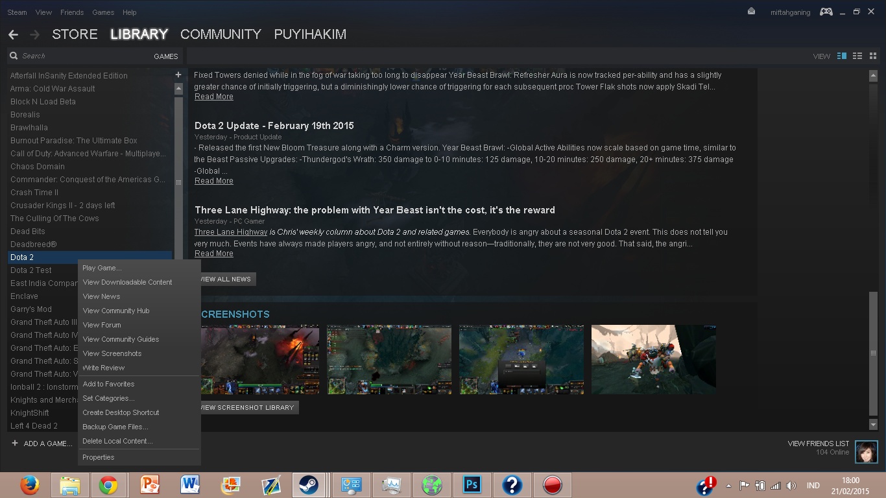The image size is (886, 498).
Task: Open the volume speaker tray icon
Action: pyautogui.click(x=791, y=486)
